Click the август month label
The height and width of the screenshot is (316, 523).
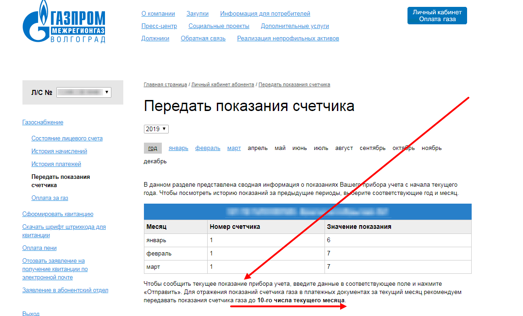point(344,148)
